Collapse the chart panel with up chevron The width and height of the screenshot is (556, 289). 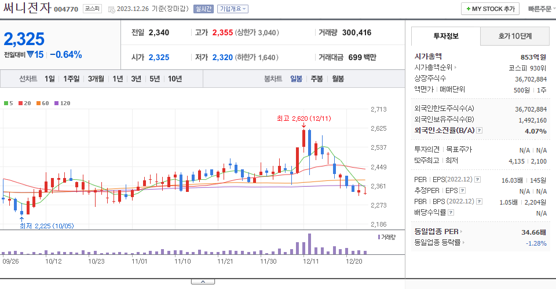(x=203, y=281)
